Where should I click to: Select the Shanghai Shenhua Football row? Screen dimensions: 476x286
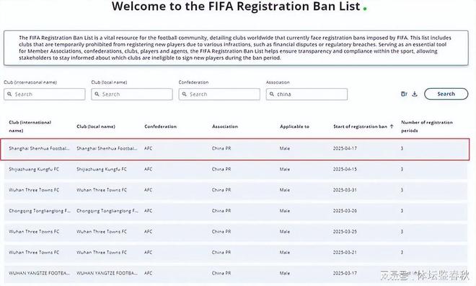(235, 149)
